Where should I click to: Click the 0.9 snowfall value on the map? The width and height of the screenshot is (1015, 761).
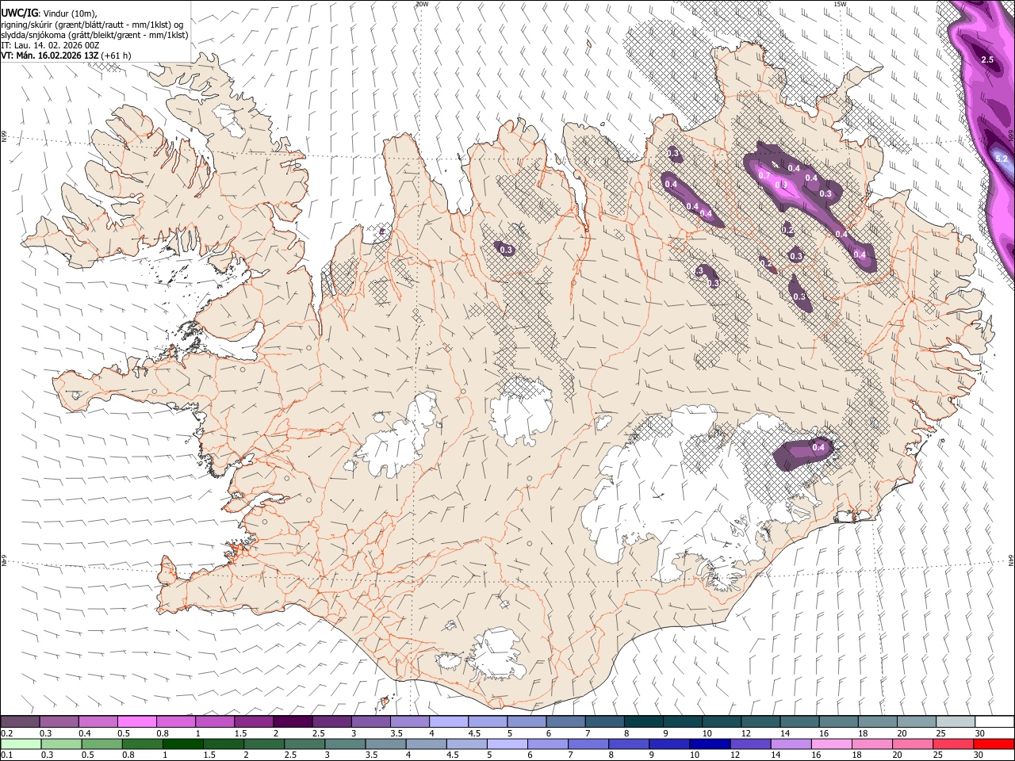pyautogui.click(x=780, y=185)
